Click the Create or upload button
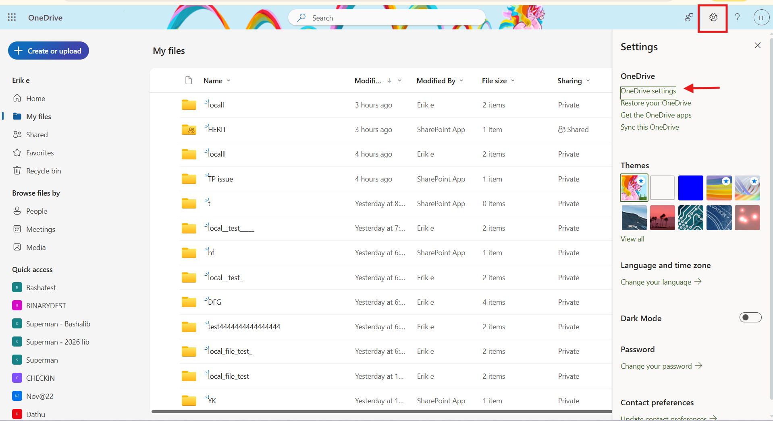The height and width of the screenshot is (421, 773). [x=48, y=51]
